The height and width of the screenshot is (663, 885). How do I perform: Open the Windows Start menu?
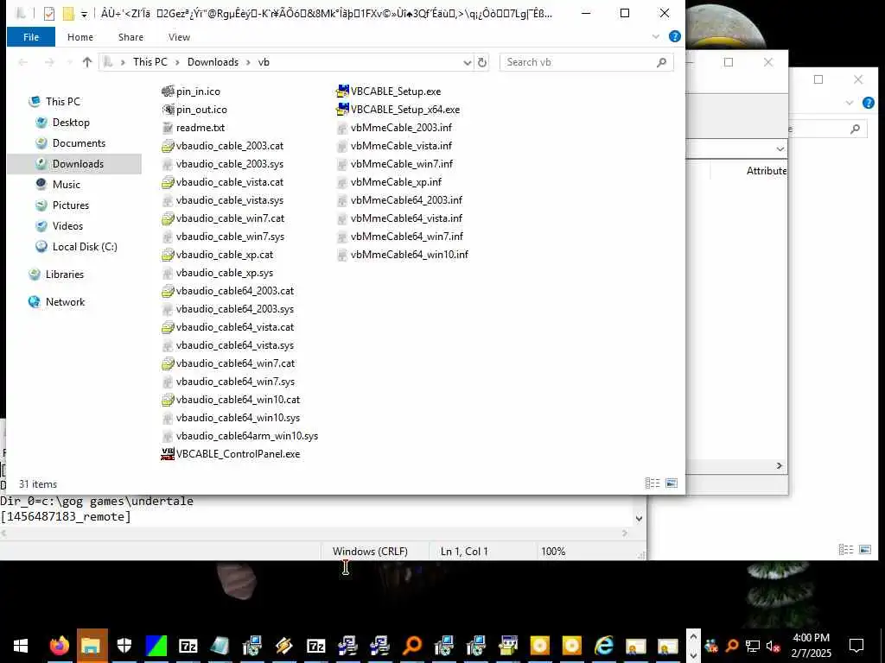[21, 646]
